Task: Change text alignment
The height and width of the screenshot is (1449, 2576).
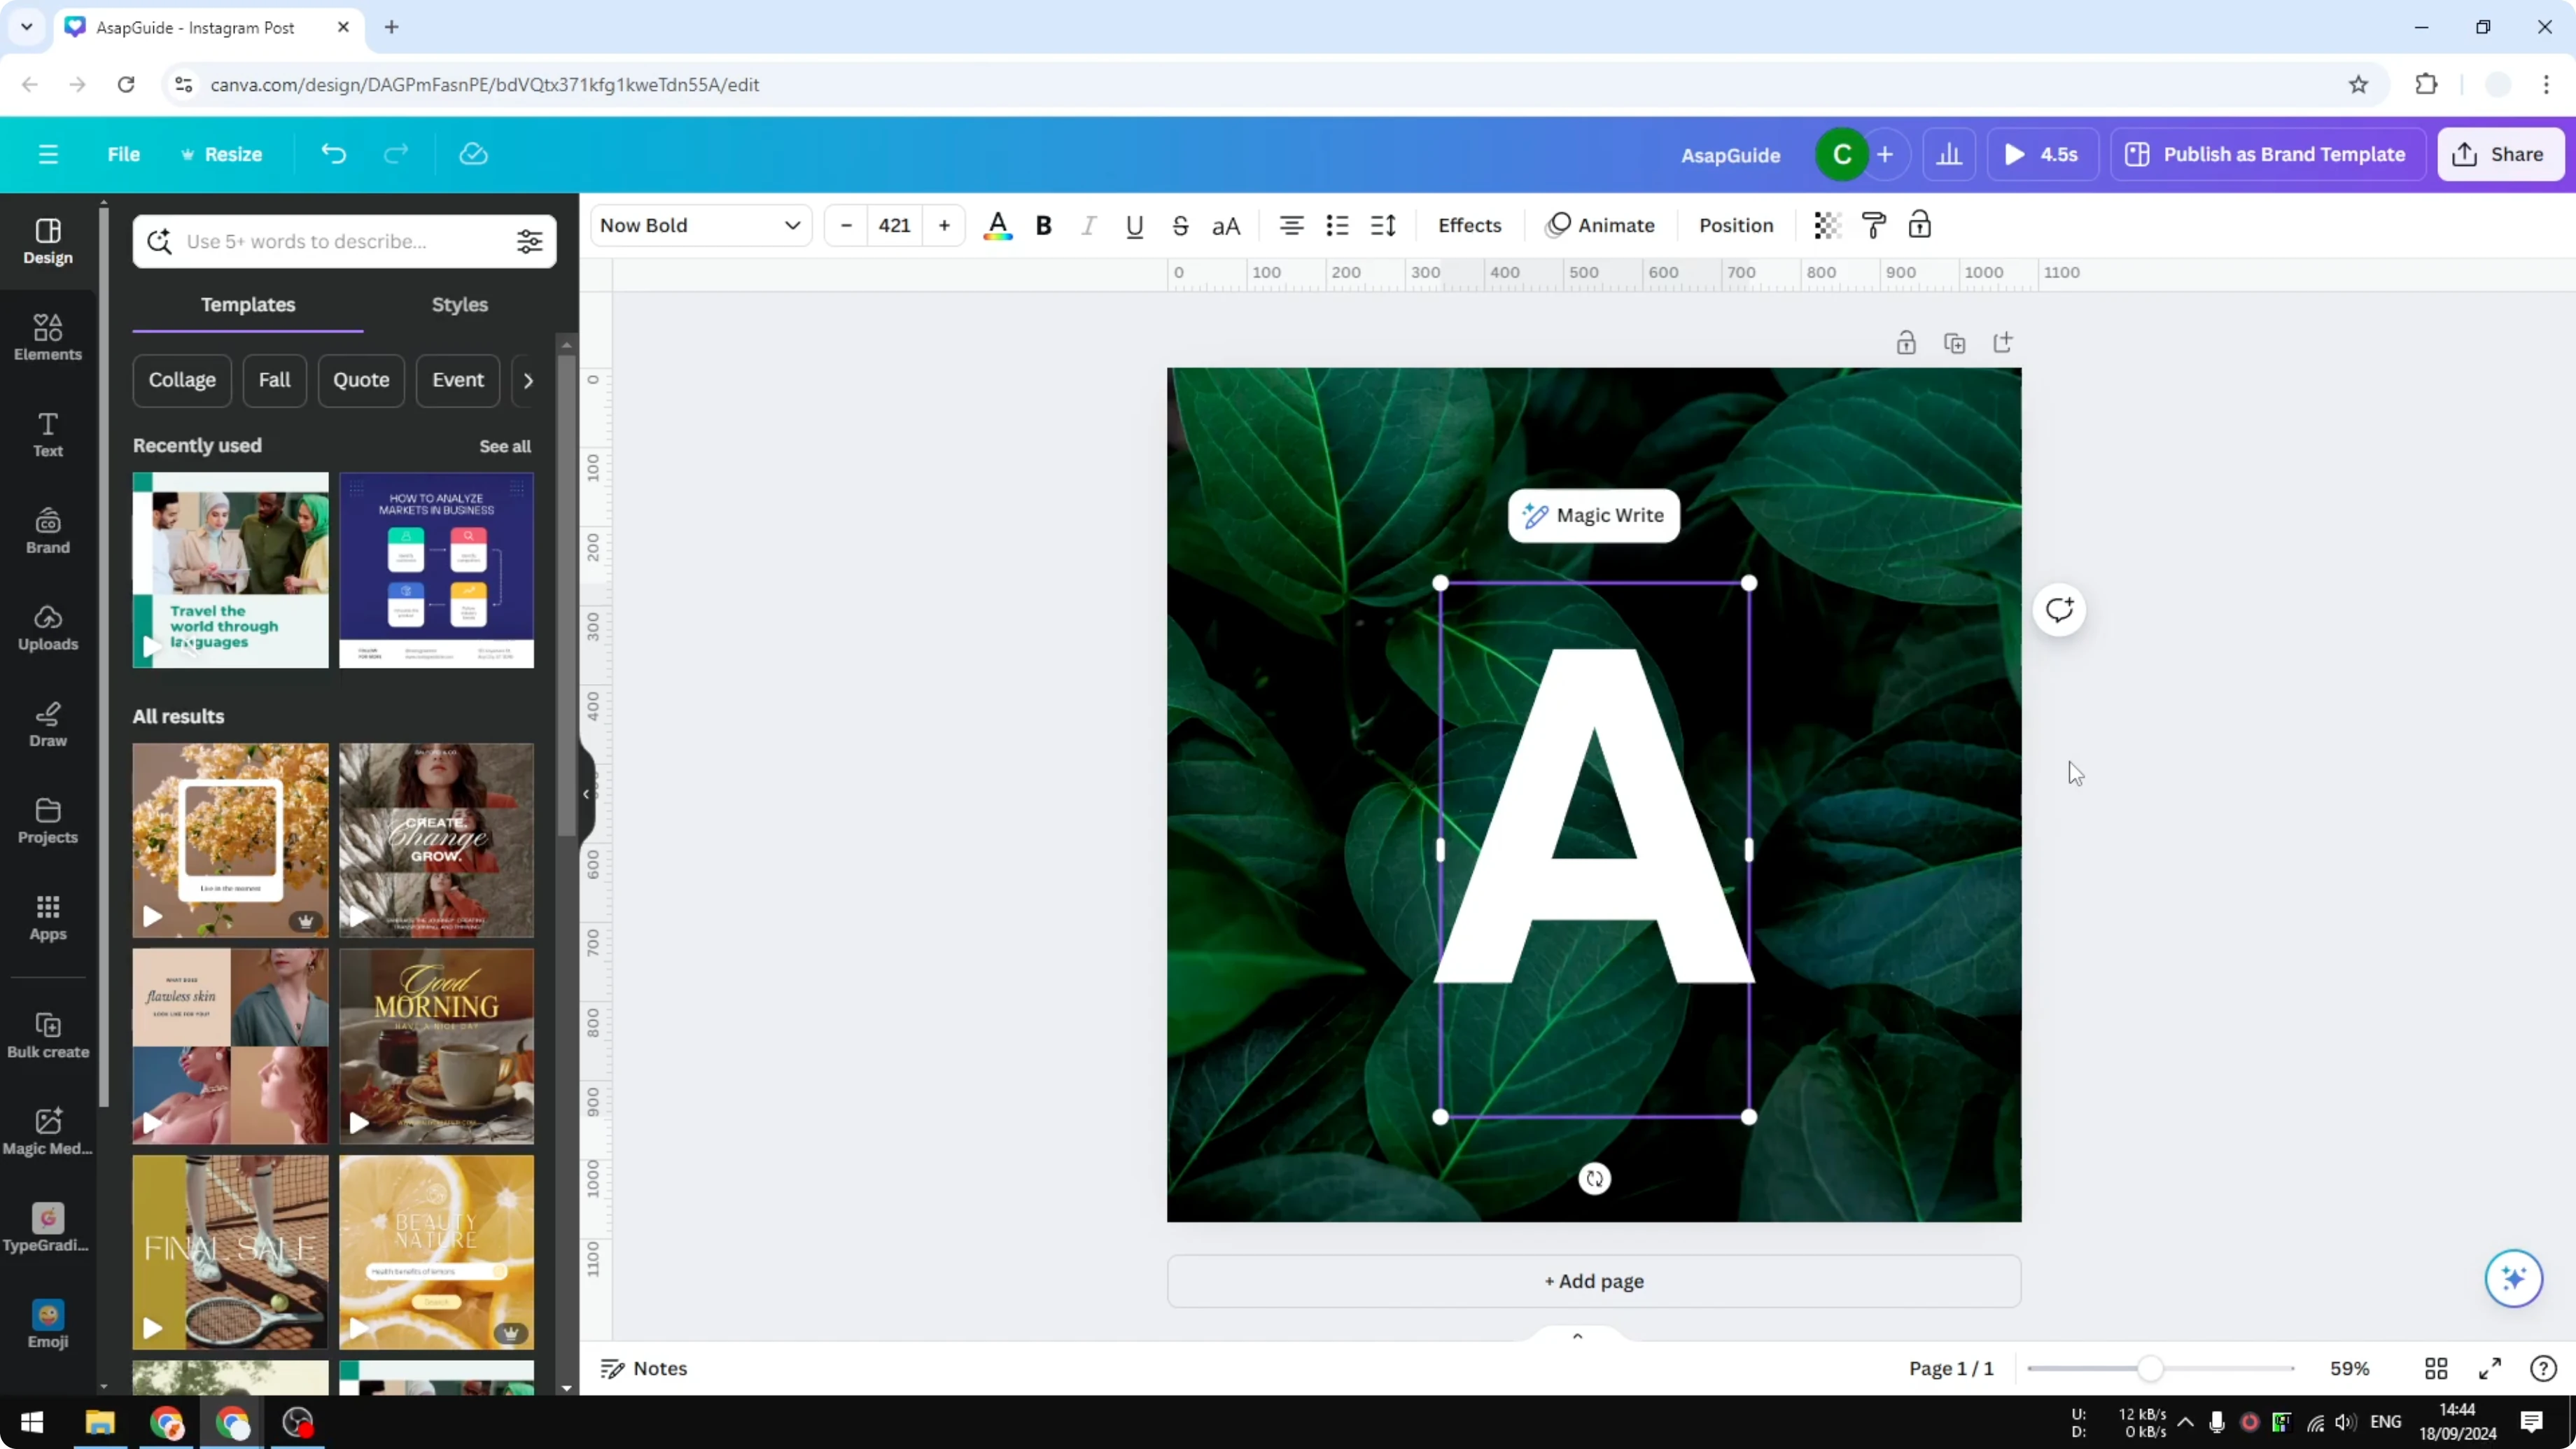Action: coord(1291,225)
